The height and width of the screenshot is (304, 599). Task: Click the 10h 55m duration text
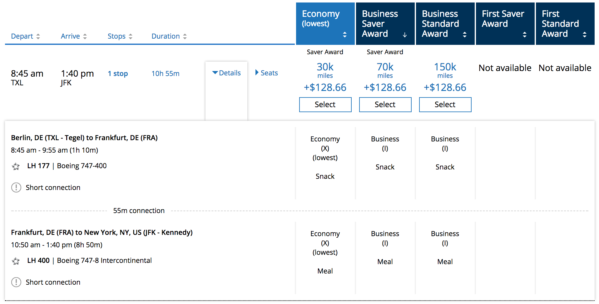(165, 74)
